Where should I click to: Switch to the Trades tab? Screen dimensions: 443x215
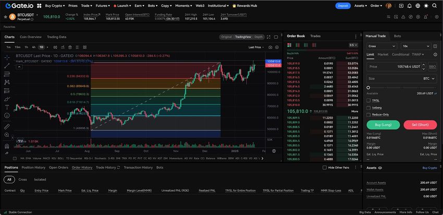point(315,36)
